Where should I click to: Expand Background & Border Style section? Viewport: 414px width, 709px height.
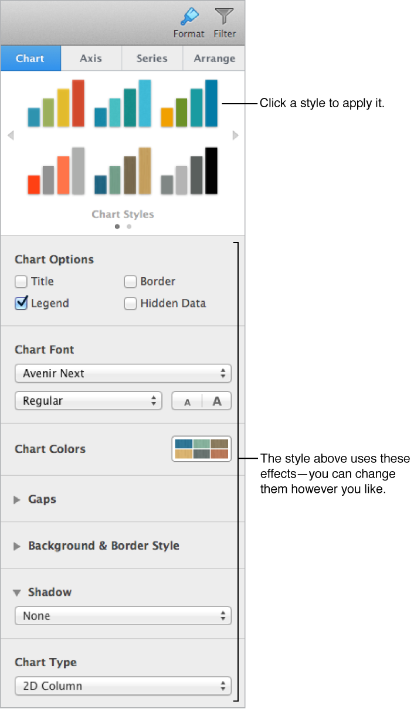[17, 546]
